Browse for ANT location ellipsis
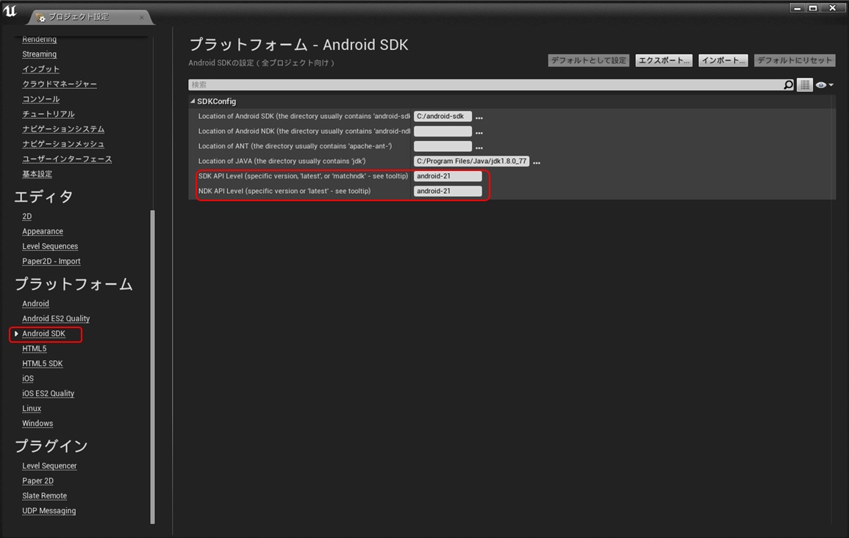This screenshot has height=538, width=849. [479, 147]
